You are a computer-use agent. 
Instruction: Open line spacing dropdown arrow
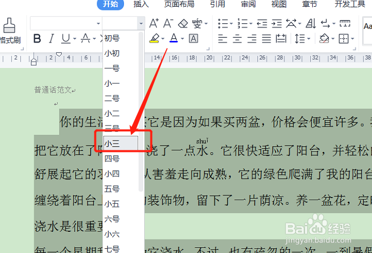[309, 39]
